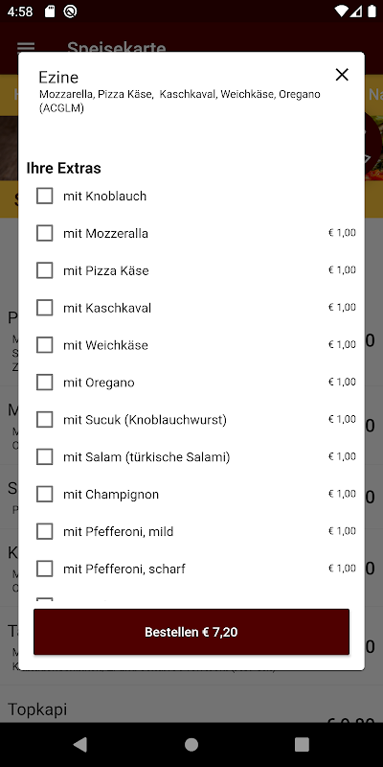Select the mit Weichkäse checkbox

point(44,345)
